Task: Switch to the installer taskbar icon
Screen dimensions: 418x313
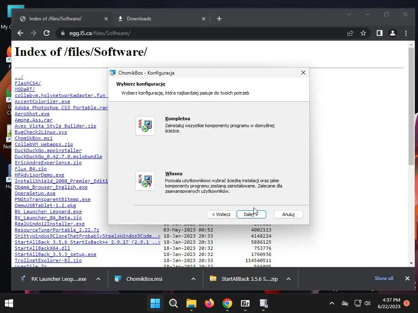Action: (263, 303)
